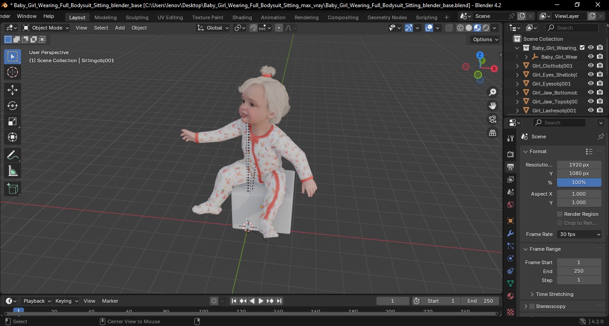Screen dimensions: 609x326
Task: Open the Material properties tab
Action: click(510, 296)
